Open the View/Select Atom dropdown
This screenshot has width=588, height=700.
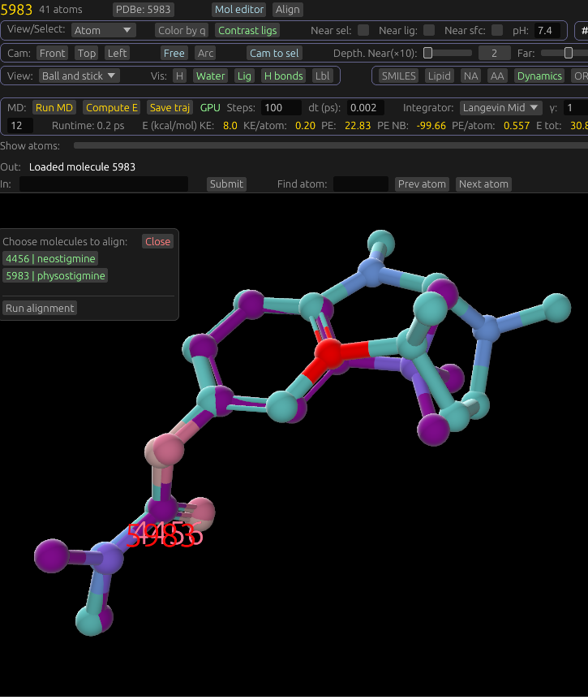coord(103,30)
